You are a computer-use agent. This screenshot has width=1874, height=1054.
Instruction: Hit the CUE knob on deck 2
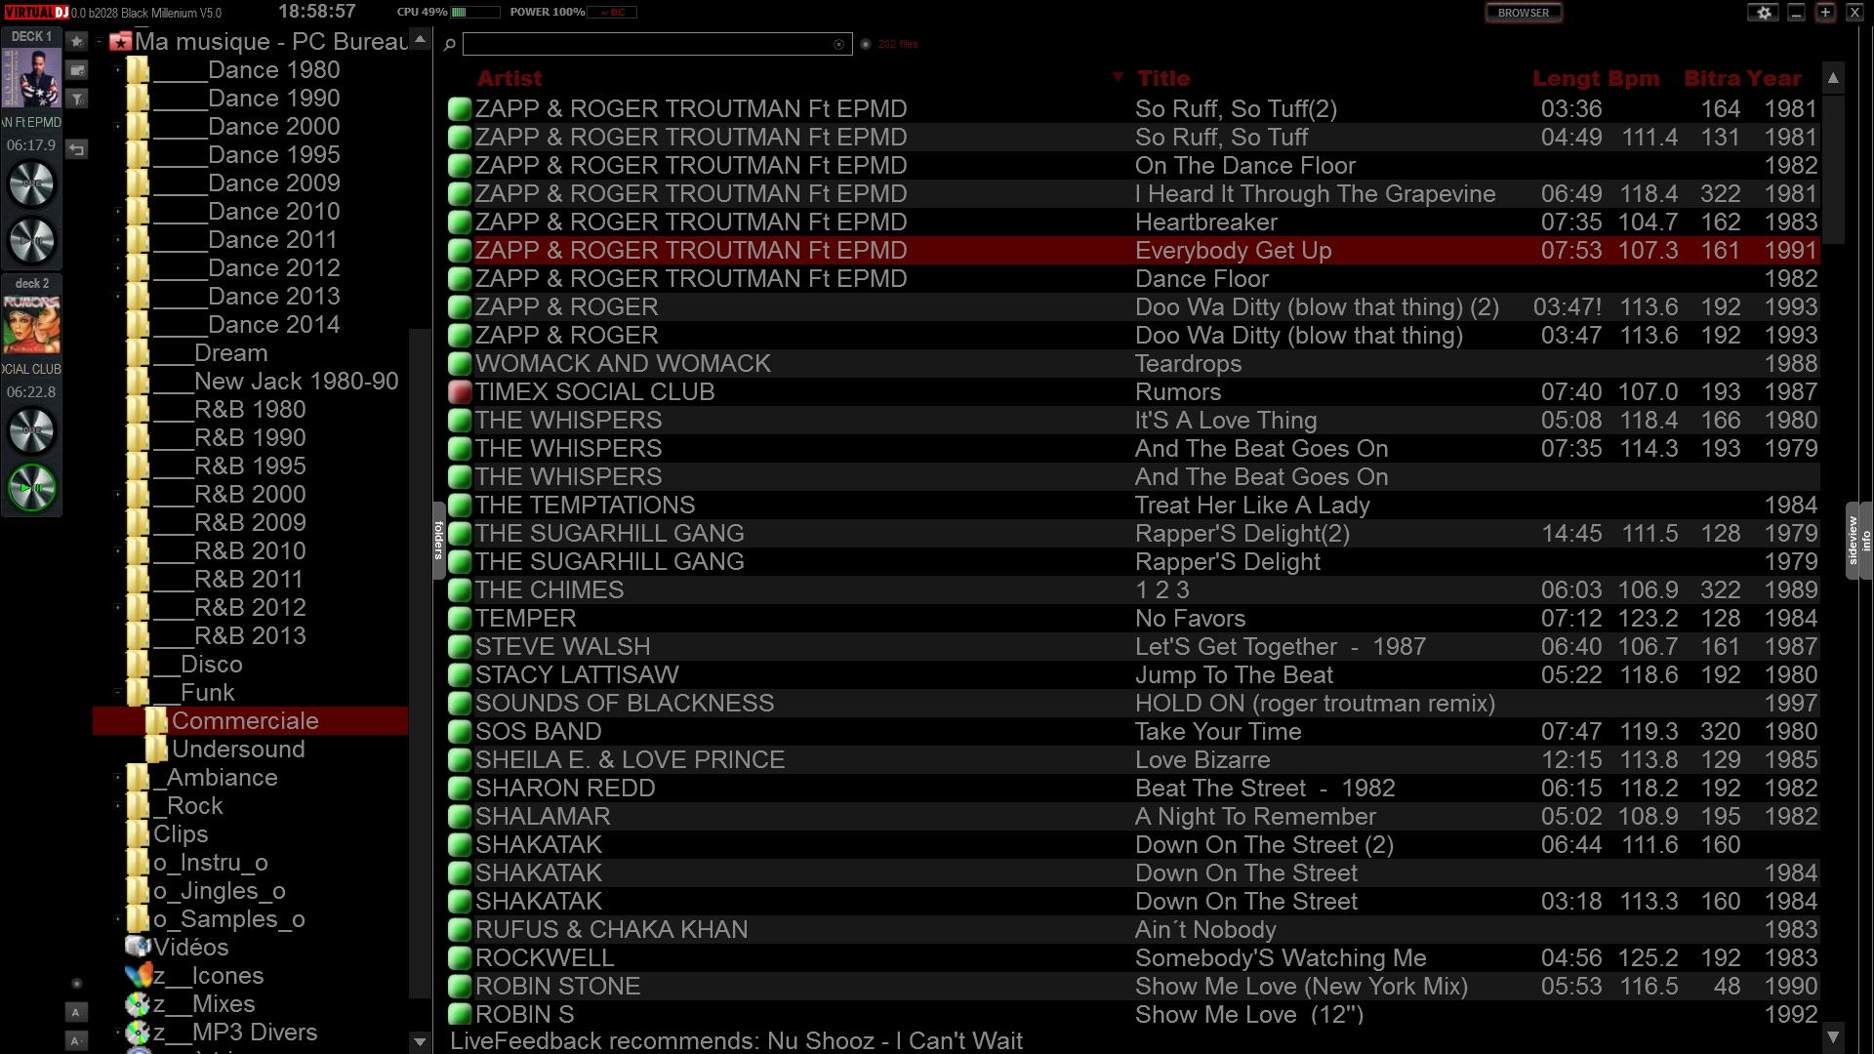click(32, 431)
